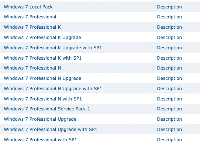Open Description for Professional N Upgrade row
Screen dimensions: 200x145
tap(169, 78)
